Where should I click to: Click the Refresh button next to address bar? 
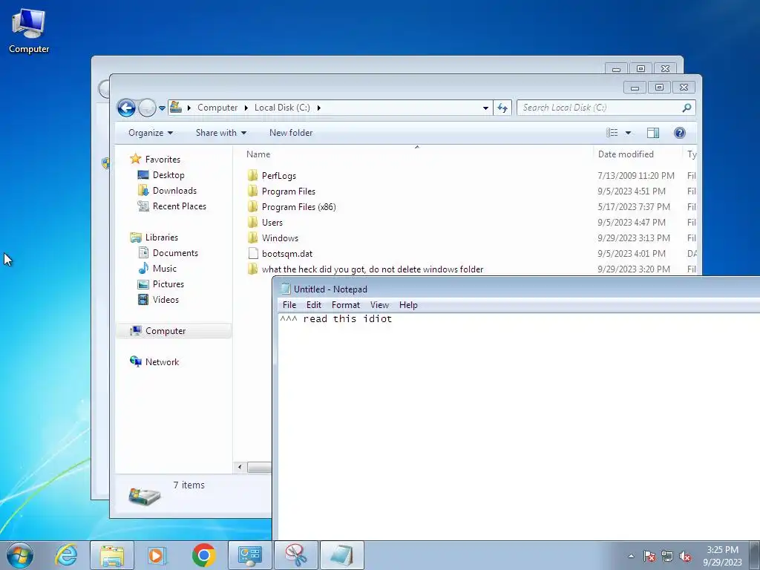coord(502,108)
